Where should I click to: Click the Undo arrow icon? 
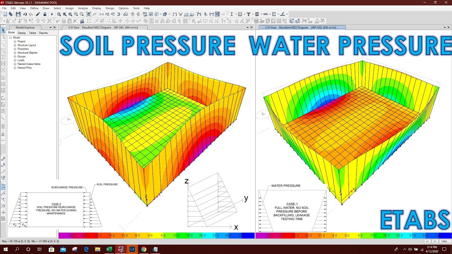tap(25, 14)
